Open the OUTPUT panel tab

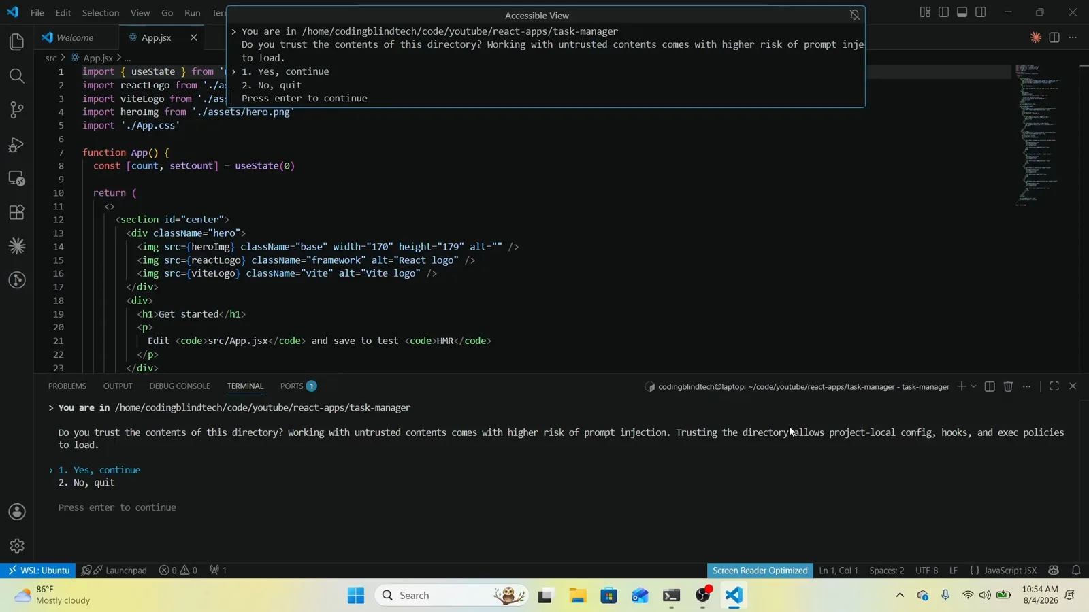pos(118,386)
